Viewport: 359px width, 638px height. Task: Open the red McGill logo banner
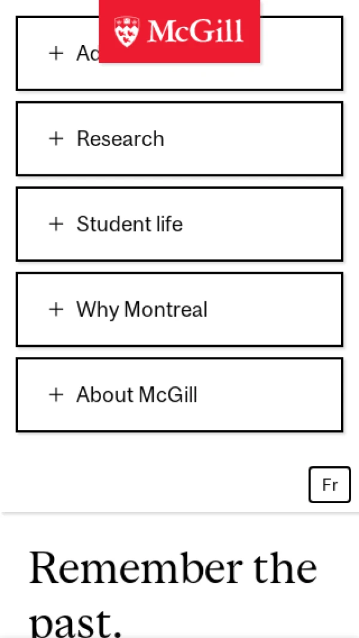(180, 31)
